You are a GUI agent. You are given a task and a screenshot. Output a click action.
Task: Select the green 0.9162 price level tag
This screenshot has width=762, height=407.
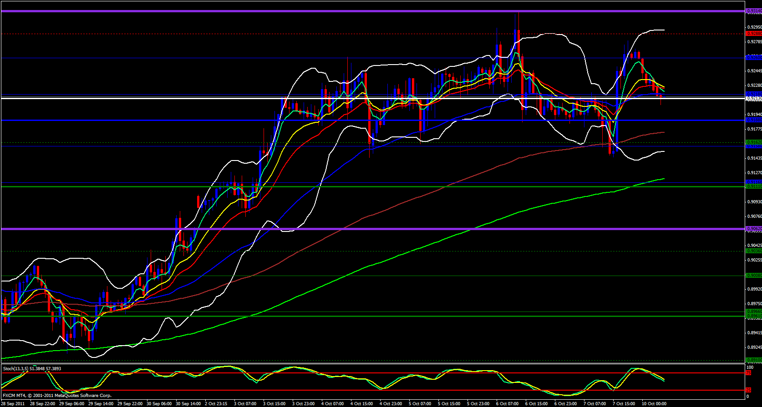753,142
